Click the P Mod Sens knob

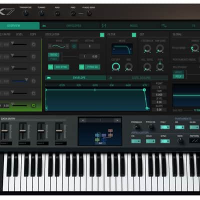pos(89,13)
